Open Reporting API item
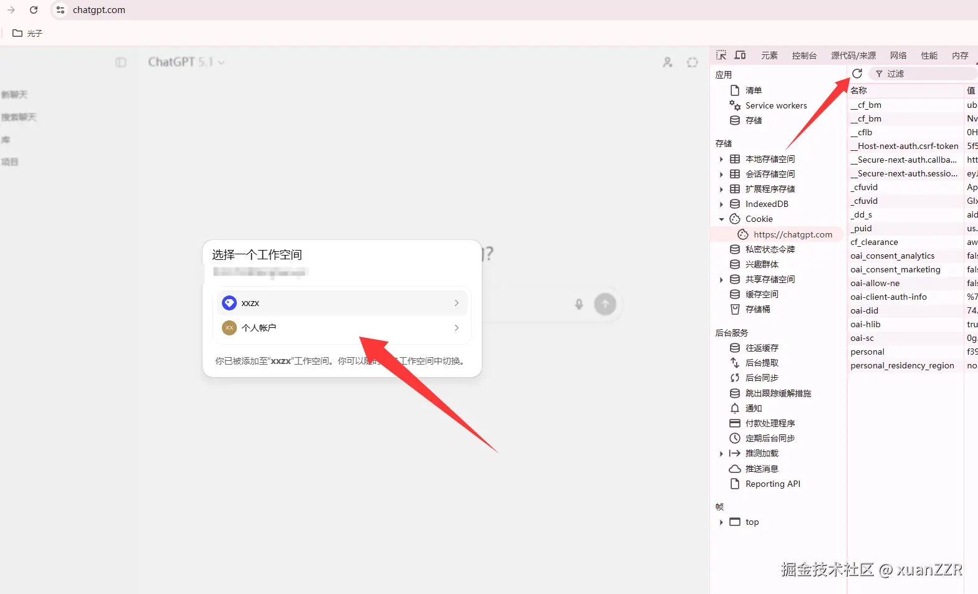978x594 pixels. click(772, 484)
